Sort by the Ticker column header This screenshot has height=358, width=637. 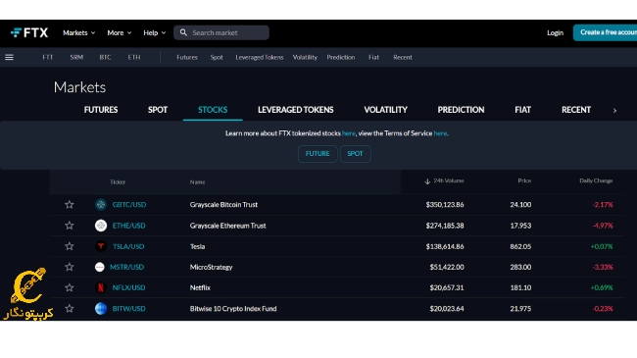click(118, 182)
